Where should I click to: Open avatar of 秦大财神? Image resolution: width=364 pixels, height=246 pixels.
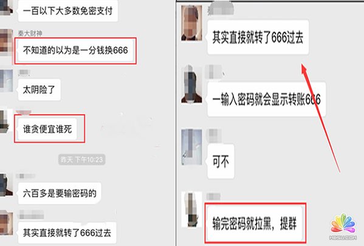coord(6,43)
